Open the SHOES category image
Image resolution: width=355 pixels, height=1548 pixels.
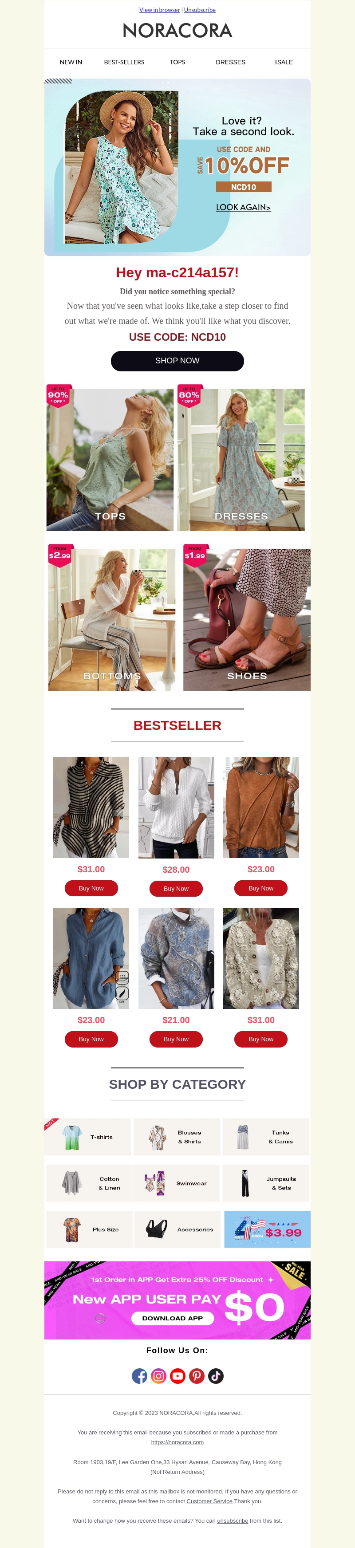[247, 619]
